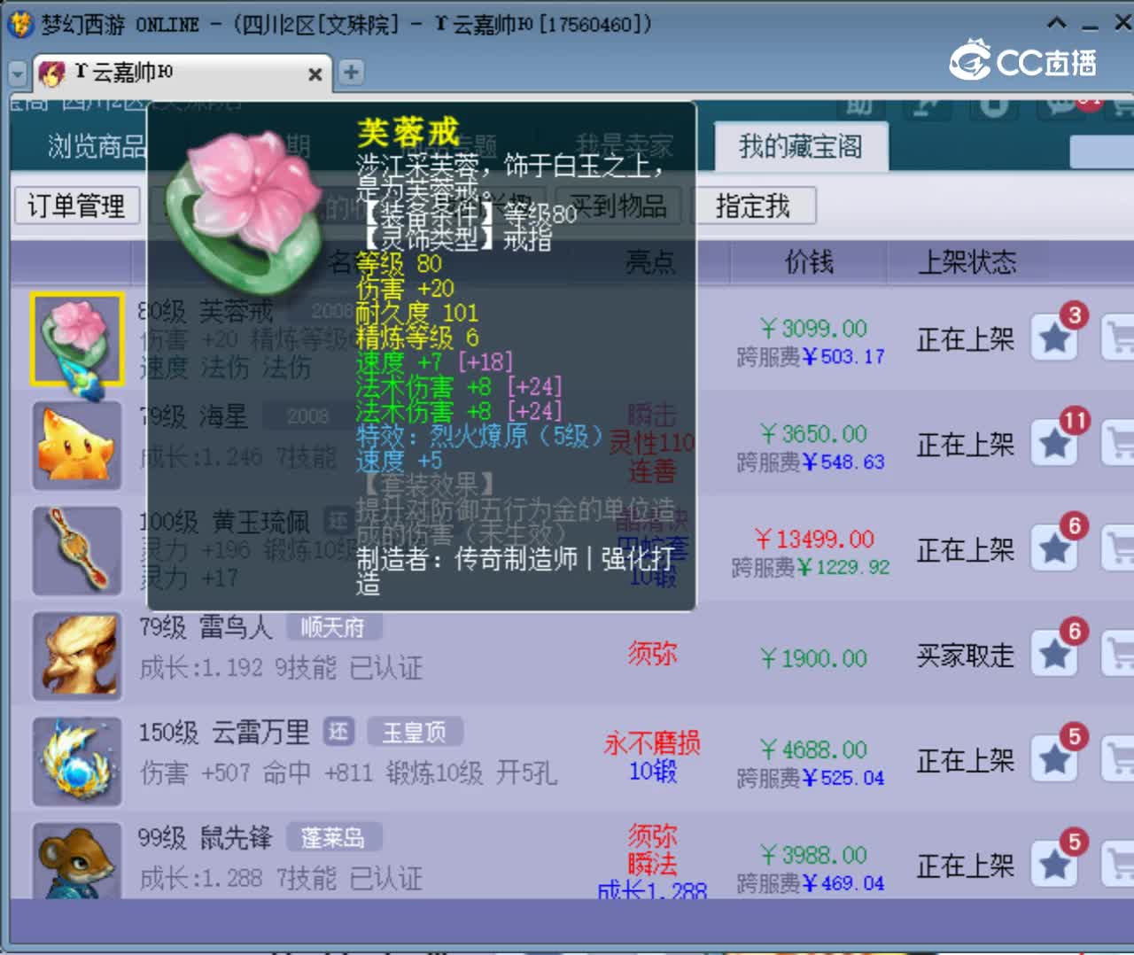
Task: Favorite the ￥3099.00 listing via its star
Action: click(1054, 338)
